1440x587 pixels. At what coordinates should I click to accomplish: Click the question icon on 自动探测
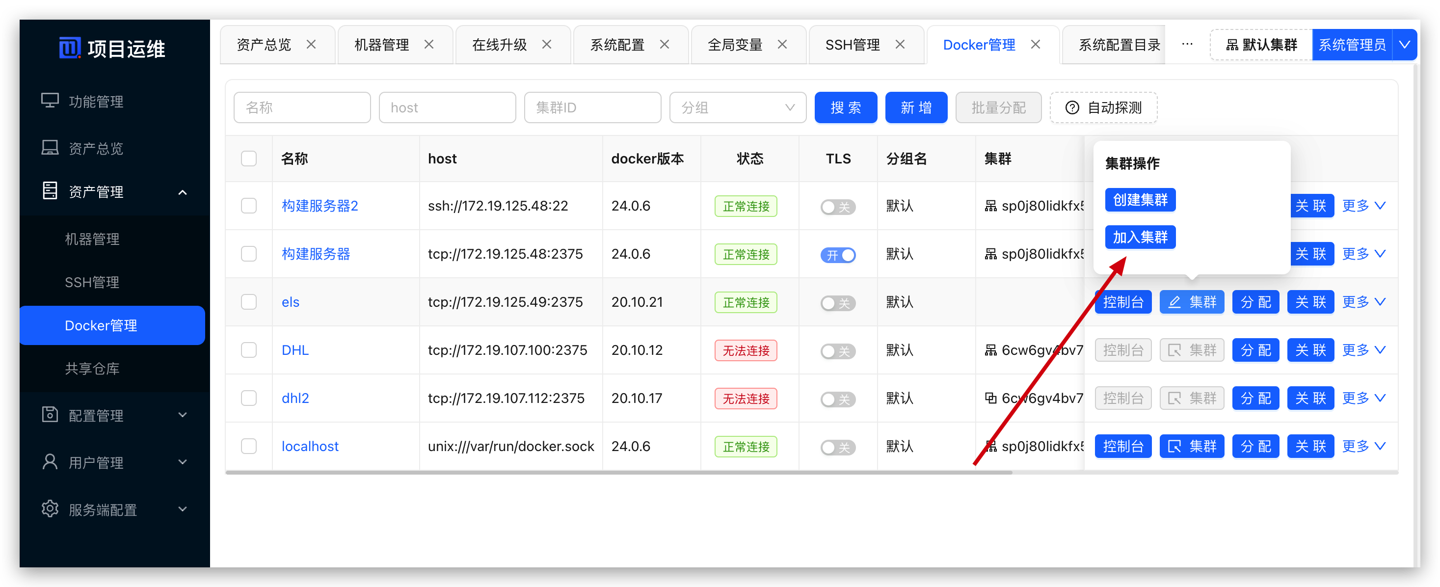[1071, 107]
